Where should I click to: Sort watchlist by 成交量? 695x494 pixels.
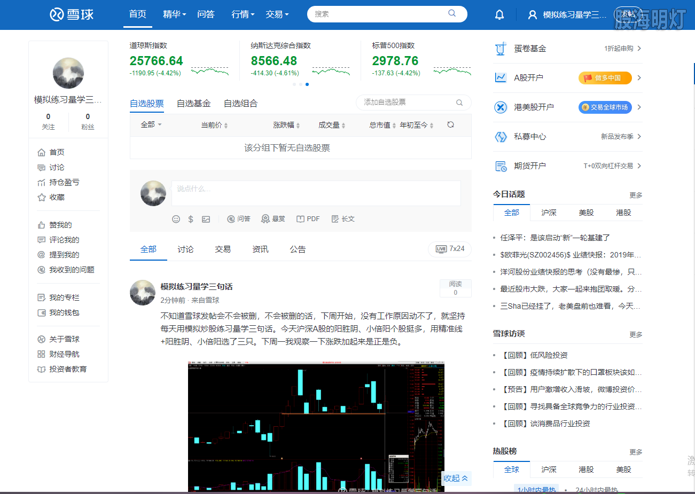(x=332, y=125)
